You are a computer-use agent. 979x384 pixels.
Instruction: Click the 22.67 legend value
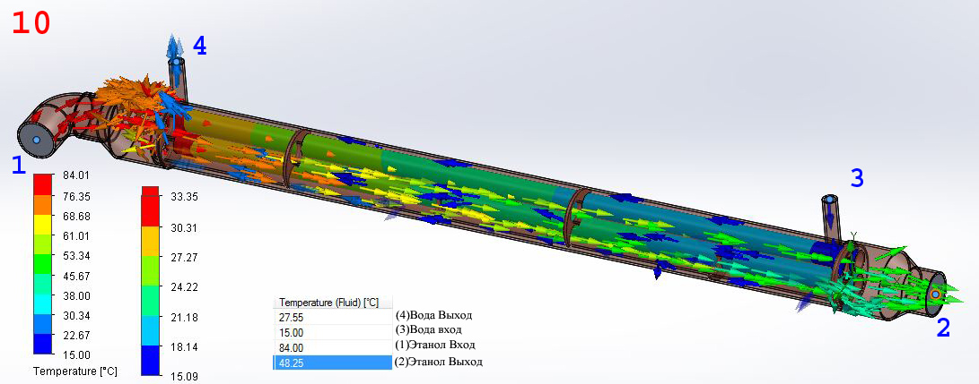pyautogui.click(x=79, y=335)
